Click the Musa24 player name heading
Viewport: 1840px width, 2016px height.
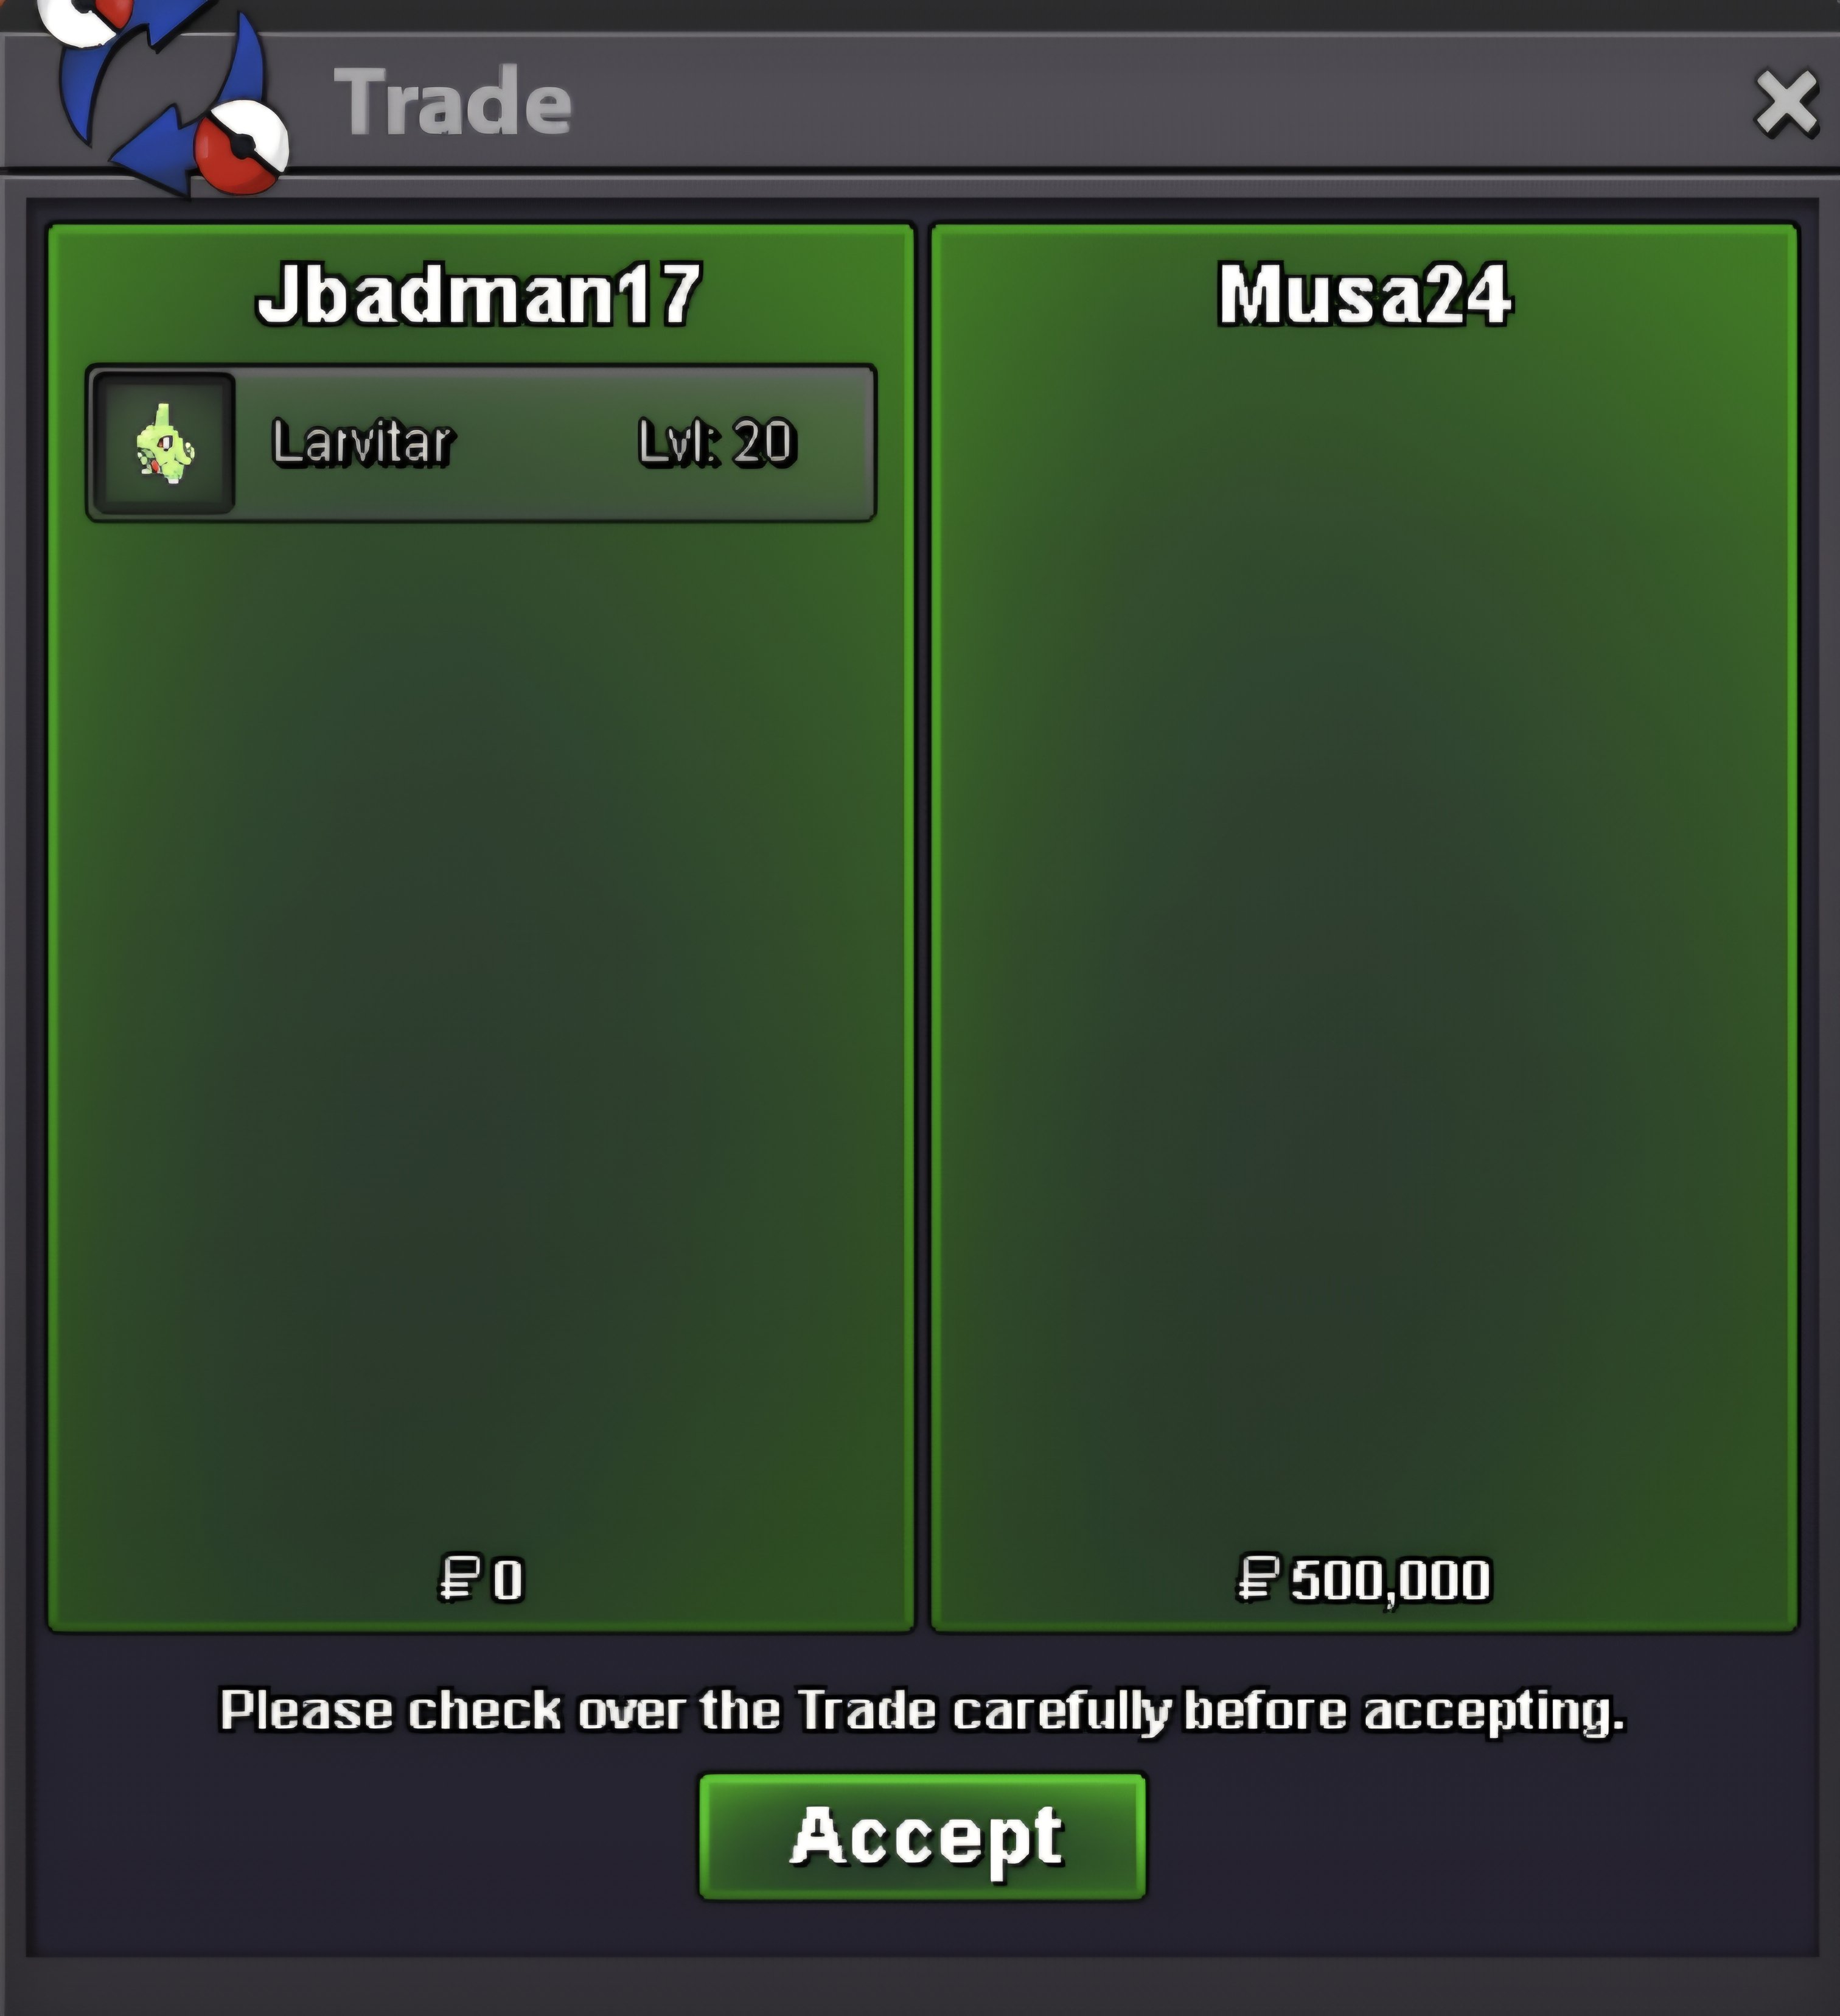tap(1364, 294)
